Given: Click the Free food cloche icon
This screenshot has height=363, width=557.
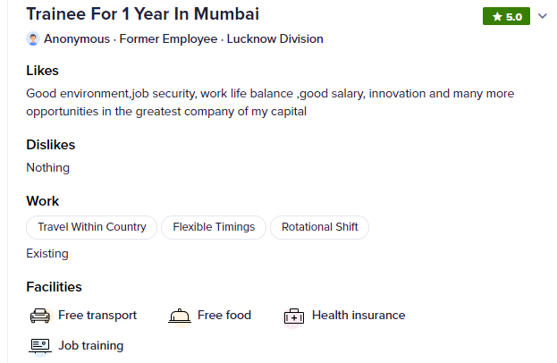Looking at the screenshot, I should (180, 316).
